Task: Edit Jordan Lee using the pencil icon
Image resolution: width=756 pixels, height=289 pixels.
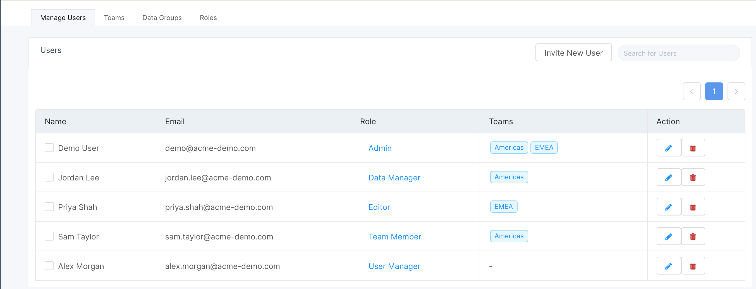Action: (669, 177)
